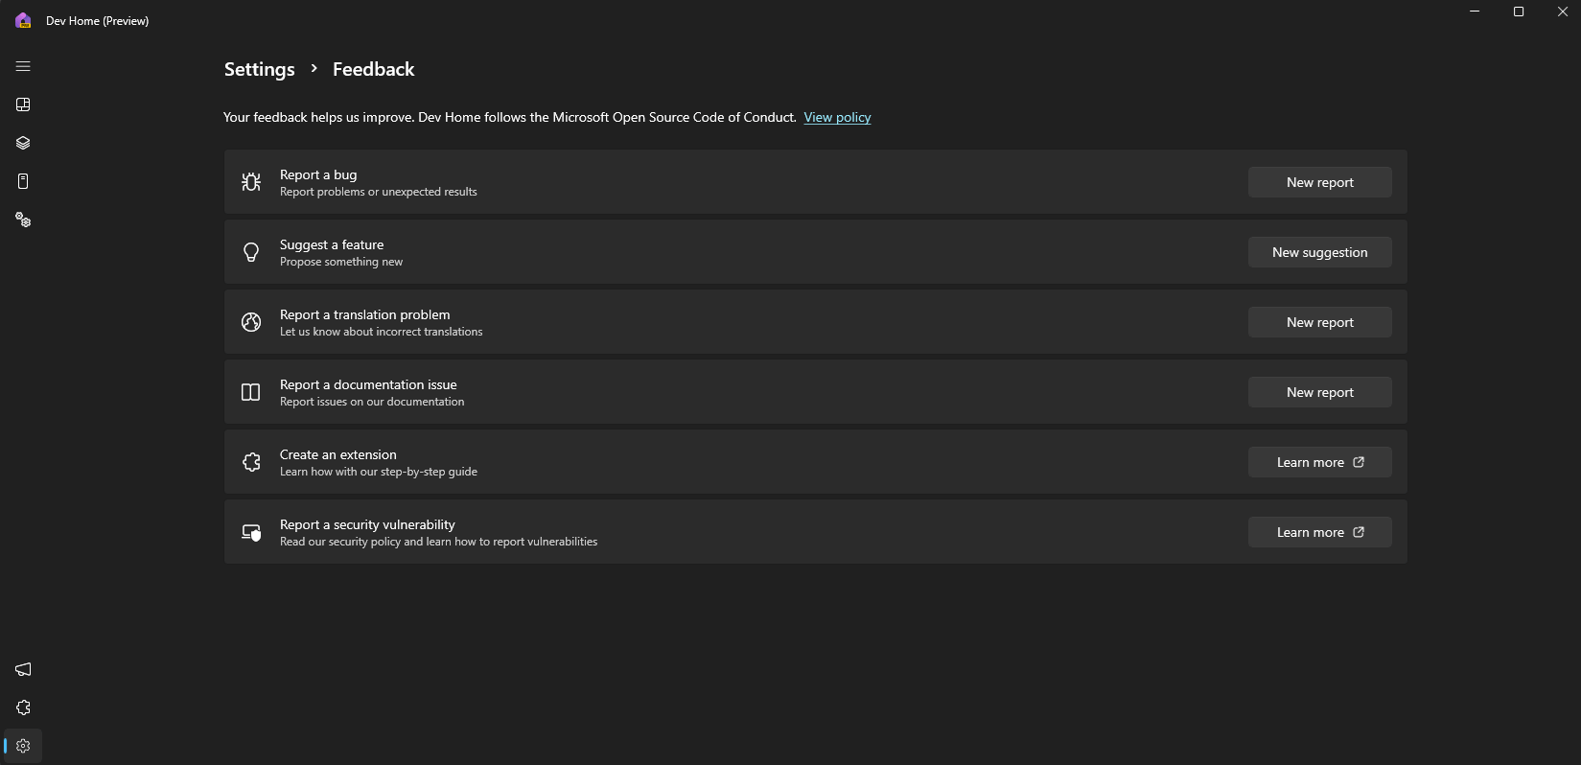Click the interlocking gears sidebar icon
This screenshot has height=765, width=1581.
(23, 220)
